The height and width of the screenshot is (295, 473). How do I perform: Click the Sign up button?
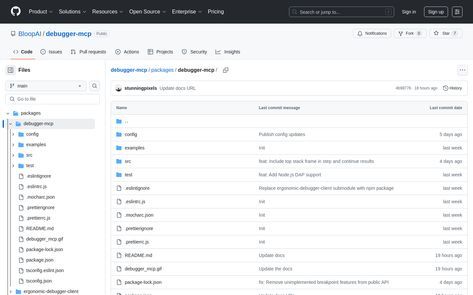pyautogui.click(x=436, y=12)
